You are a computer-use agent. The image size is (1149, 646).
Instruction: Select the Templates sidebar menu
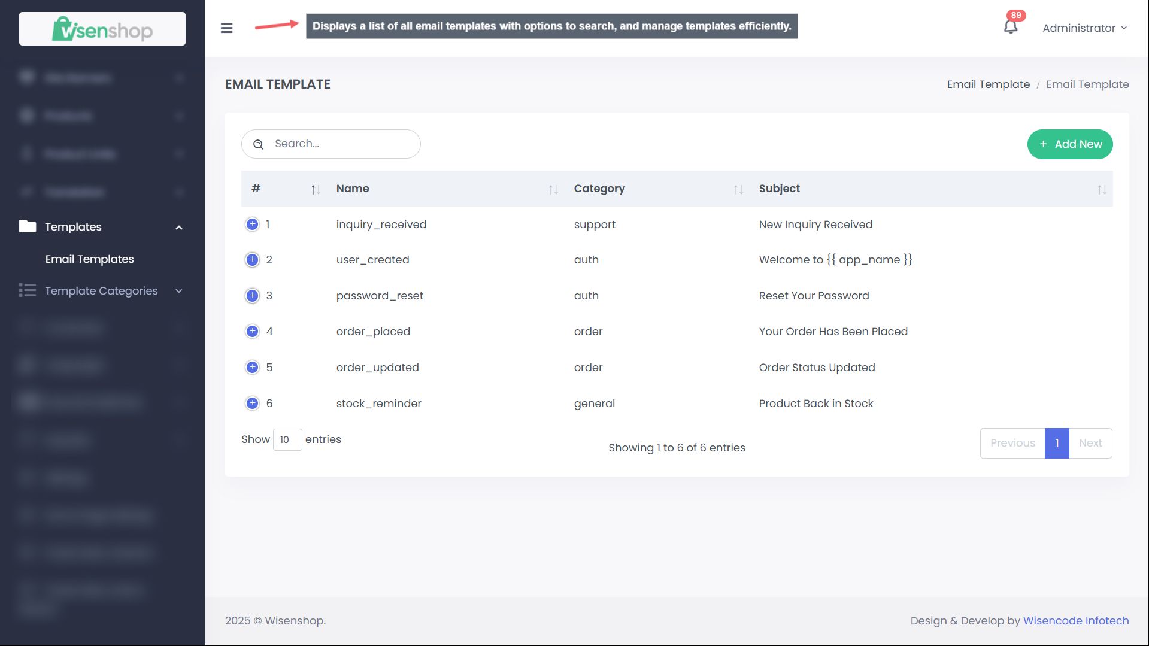coord(101,227)
